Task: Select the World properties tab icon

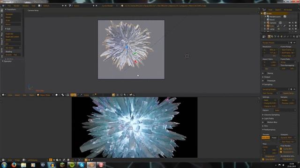Action: [278, 36]
